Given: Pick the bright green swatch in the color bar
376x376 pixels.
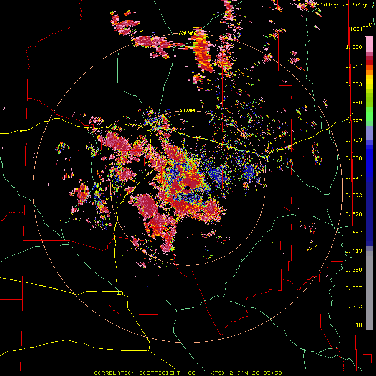Looking at the screenshot, I should 369,114.
